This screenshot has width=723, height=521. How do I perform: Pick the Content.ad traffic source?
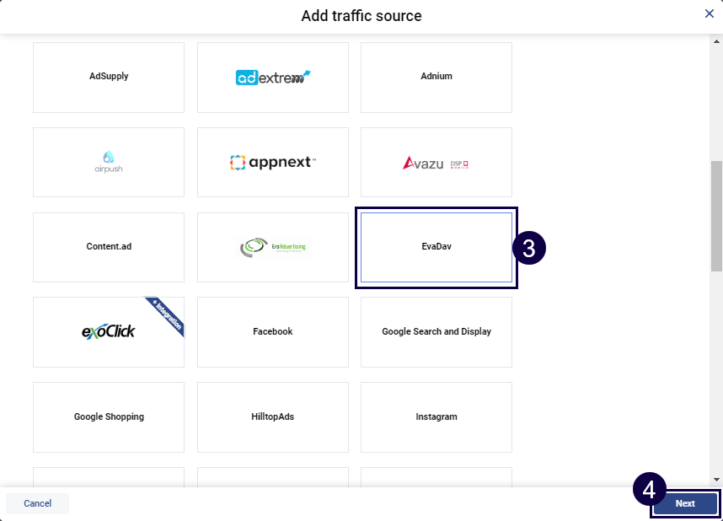coord(108,247)
